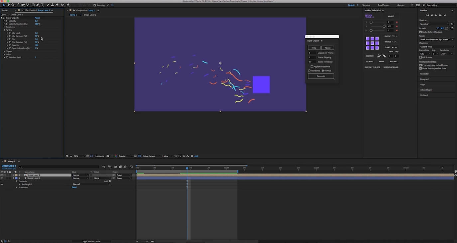Select the Clone Stamp tool
Screen dimensions: 457x243
[52, 5]
